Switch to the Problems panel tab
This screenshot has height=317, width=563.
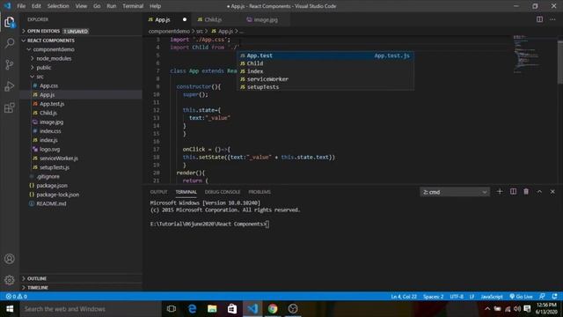260,192
